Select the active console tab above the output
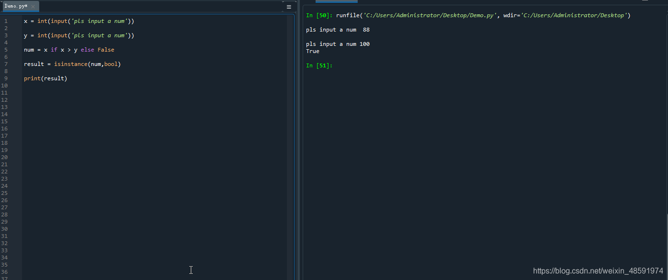This screenshot has width=668, height=280. click(x=336, y=1)
